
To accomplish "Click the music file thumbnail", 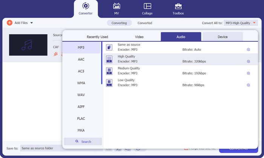I will pos(28,45).
